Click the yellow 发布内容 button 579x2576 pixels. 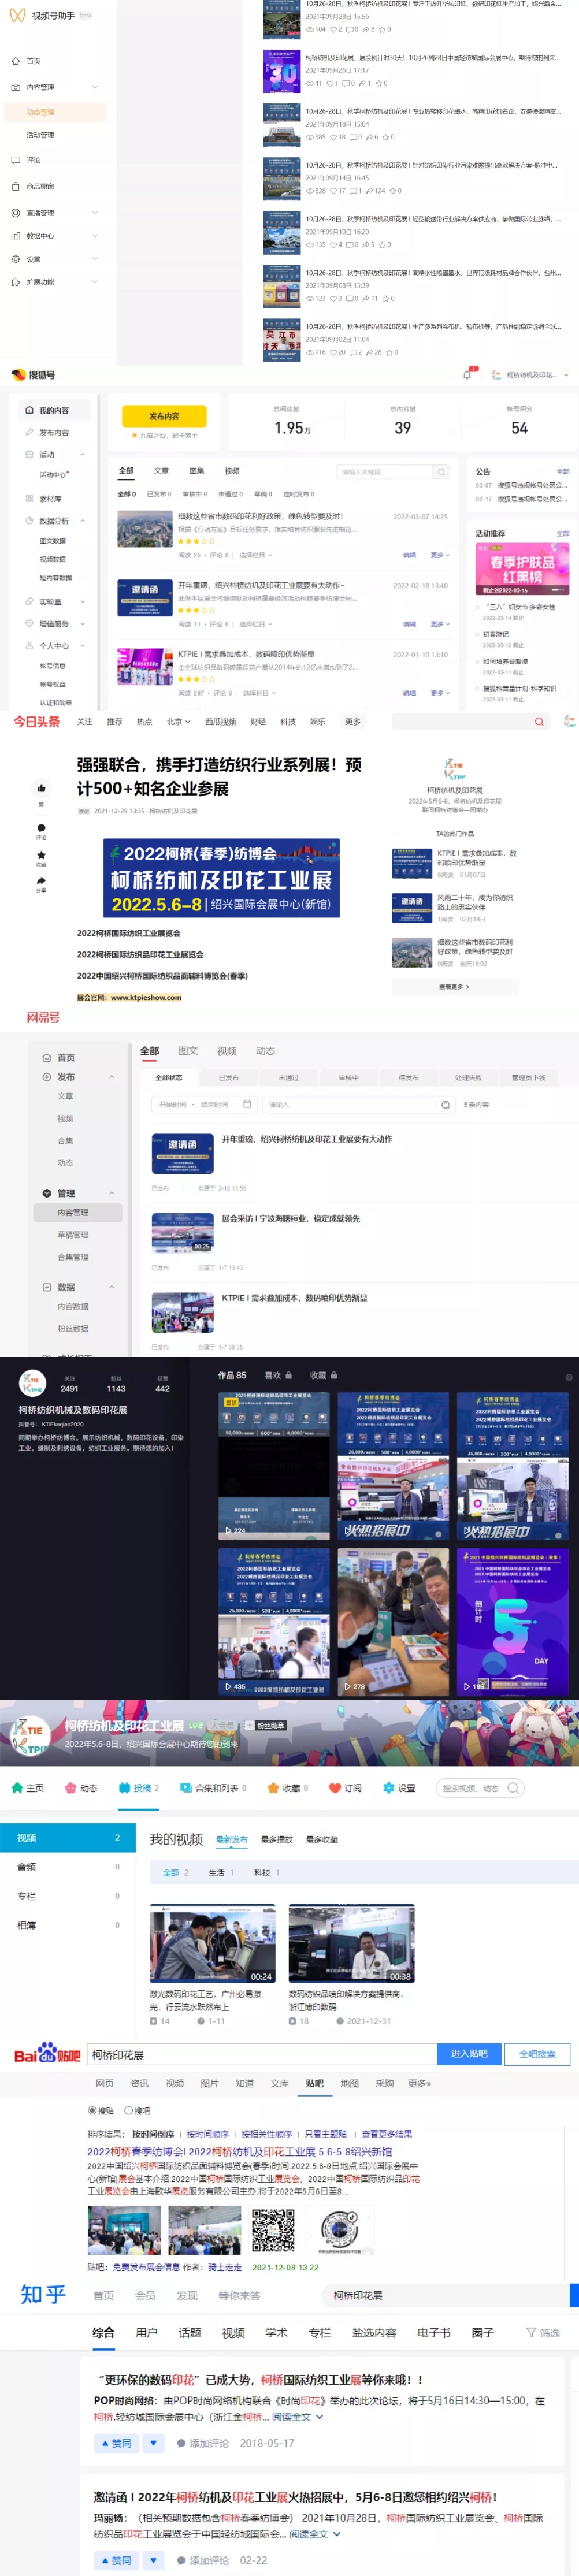click(x=164, y=416)
